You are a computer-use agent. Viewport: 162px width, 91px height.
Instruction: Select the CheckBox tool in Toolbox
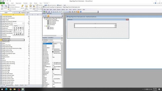pos(16,30)
